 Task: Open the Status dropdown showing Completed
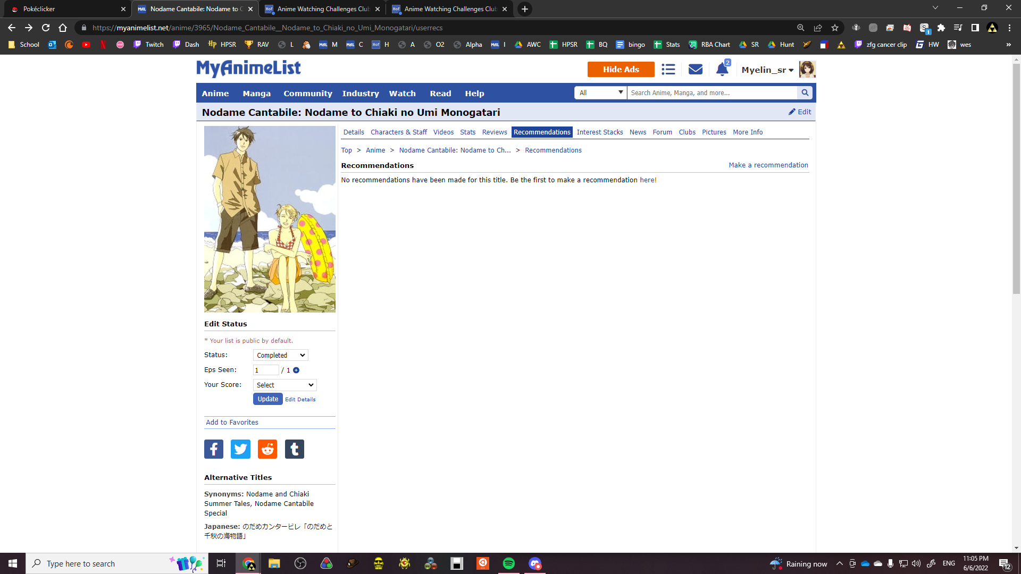click(280, 356)
